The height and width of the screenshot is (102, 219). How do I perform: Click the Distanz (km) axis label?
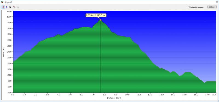[x=114, y=98]
